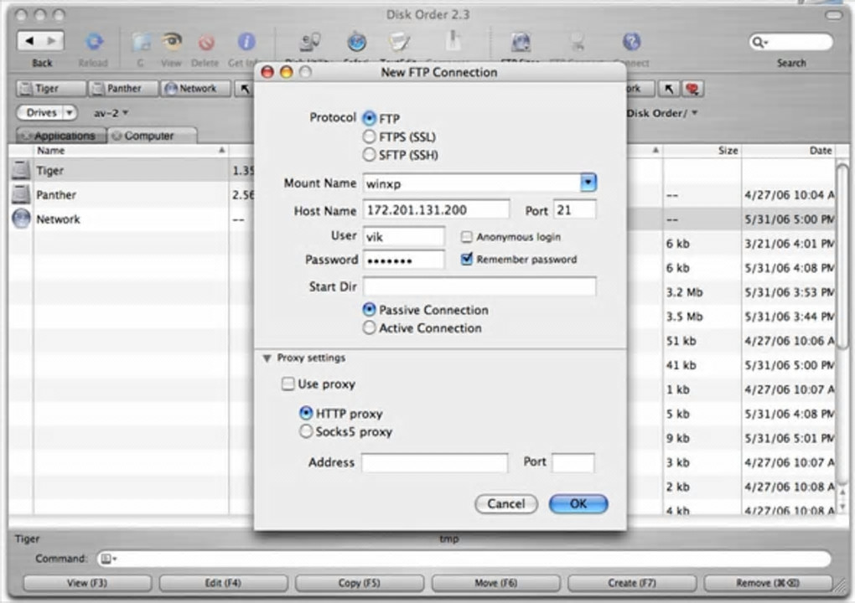
Task: Click the Panther drive shortcut button
Action: 122,88
